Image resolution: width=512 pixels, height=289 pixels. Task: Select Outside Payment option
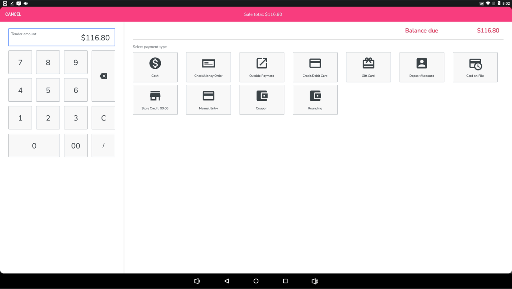pyautogui.click(x=262, y=67)
